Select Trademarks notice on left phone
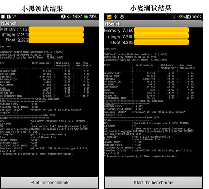Screen dimensions: 209x189 (x=36, y=154)
